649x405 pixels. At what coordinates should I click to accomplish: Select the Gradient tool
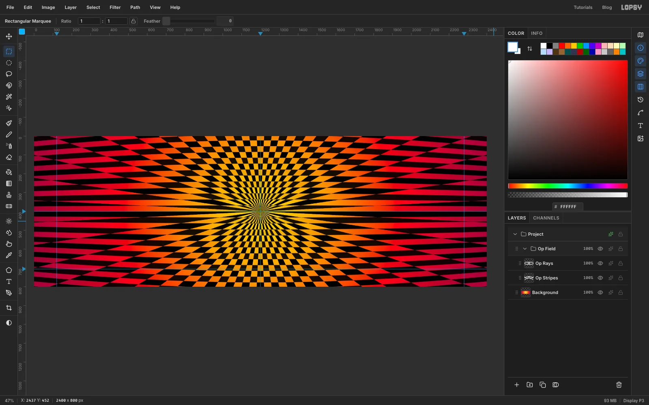(9, 183)
